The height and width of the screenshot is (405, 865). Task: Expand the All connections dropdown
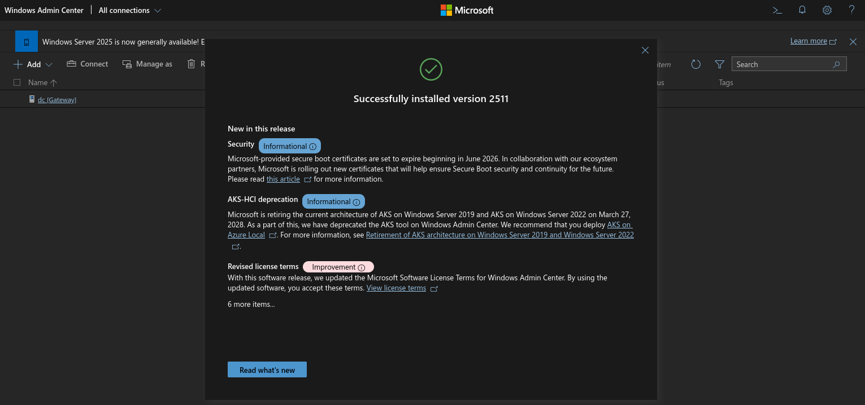129,10
